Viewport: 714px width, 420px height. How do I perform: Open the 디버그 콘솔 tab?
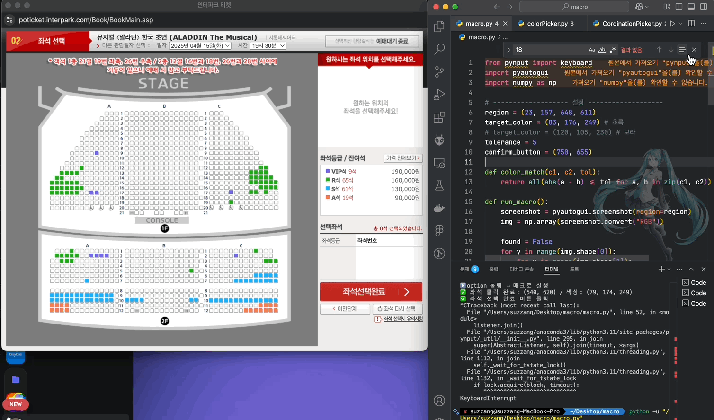click(x=521, y=269)
